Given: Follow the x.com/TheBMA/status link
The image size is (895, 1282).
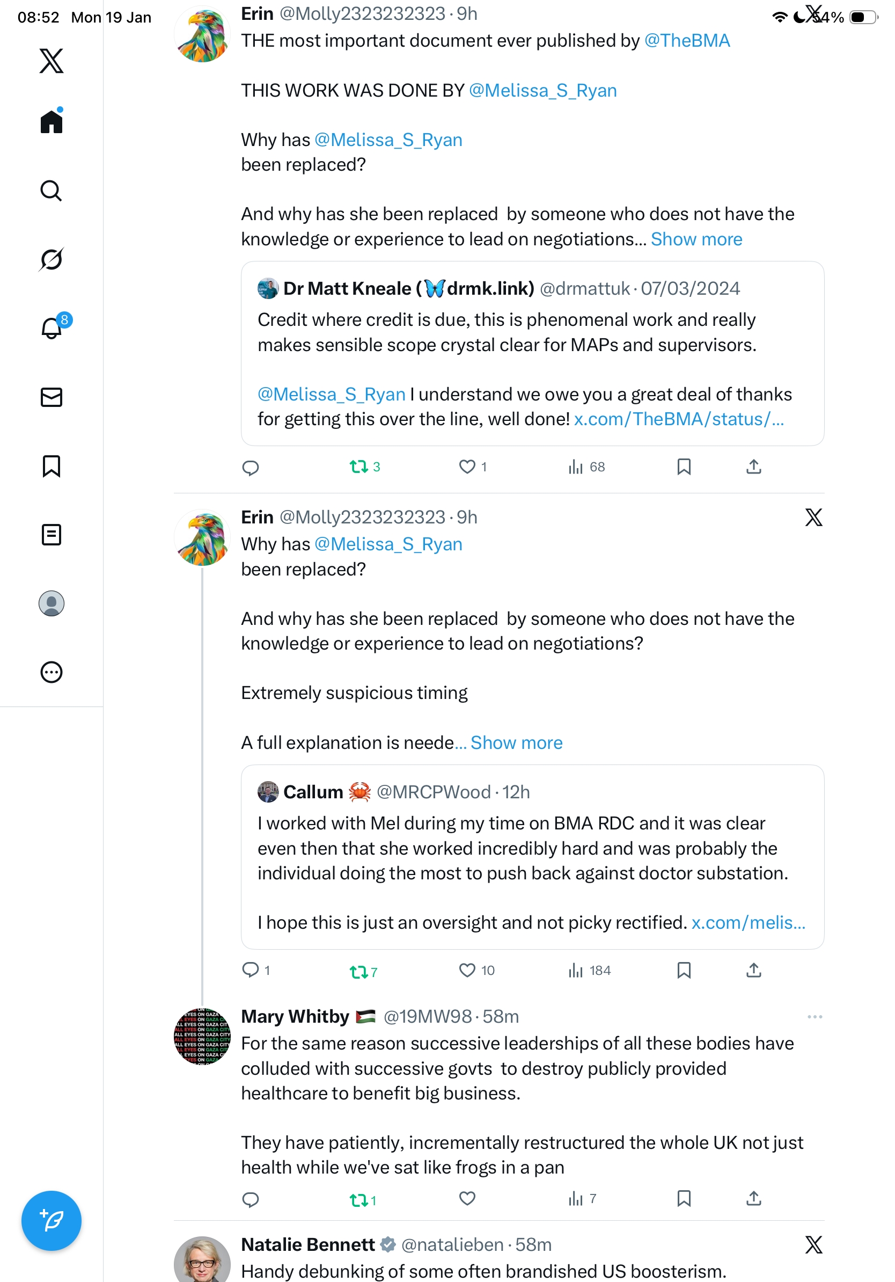Looking at the screenshot, I should [x=679, y=419].
